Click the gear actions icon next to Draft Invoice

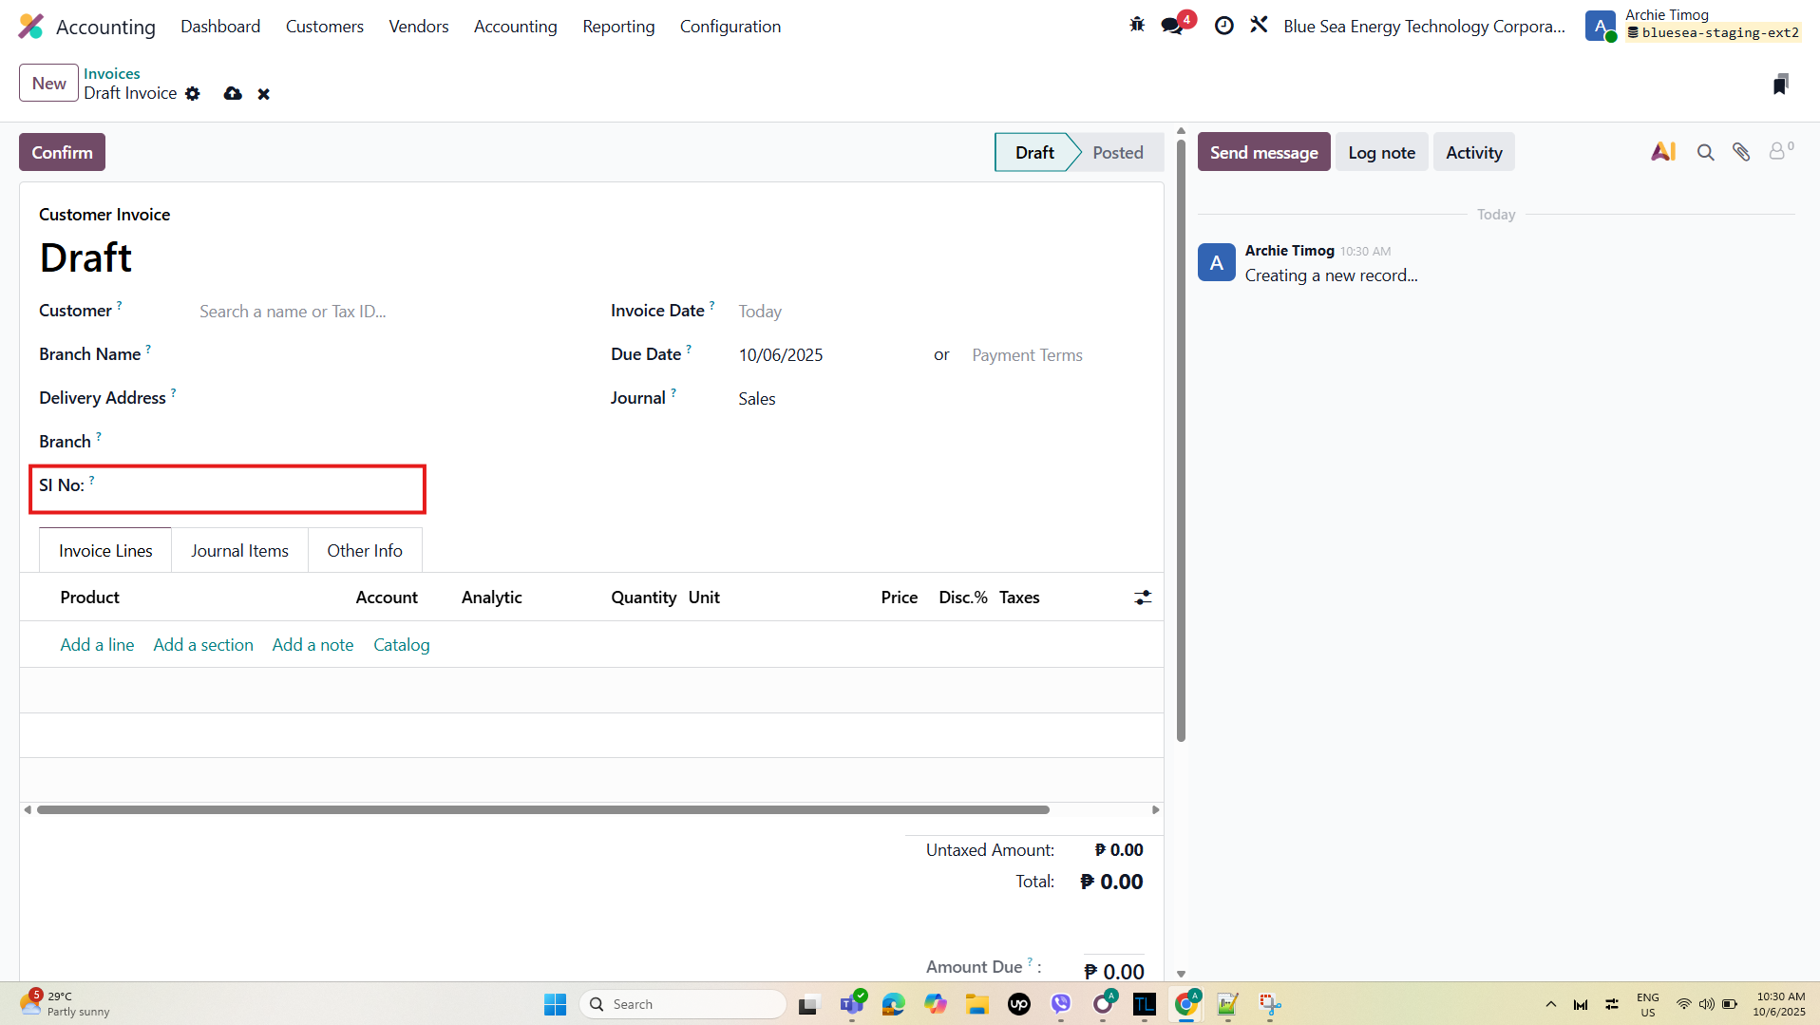[193, 94]
